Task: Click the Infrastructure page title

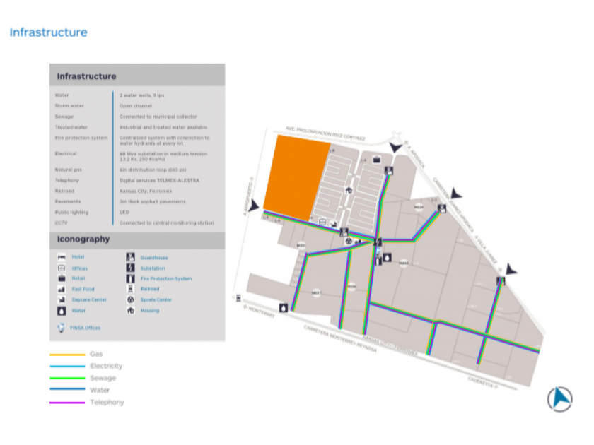Action: 49,32
